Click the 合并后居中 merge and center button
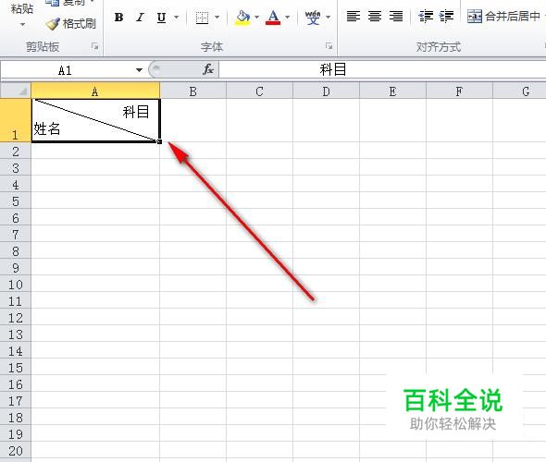Viewport: 546px width, 462px height. pyautogui.click(x=504, y=16)
